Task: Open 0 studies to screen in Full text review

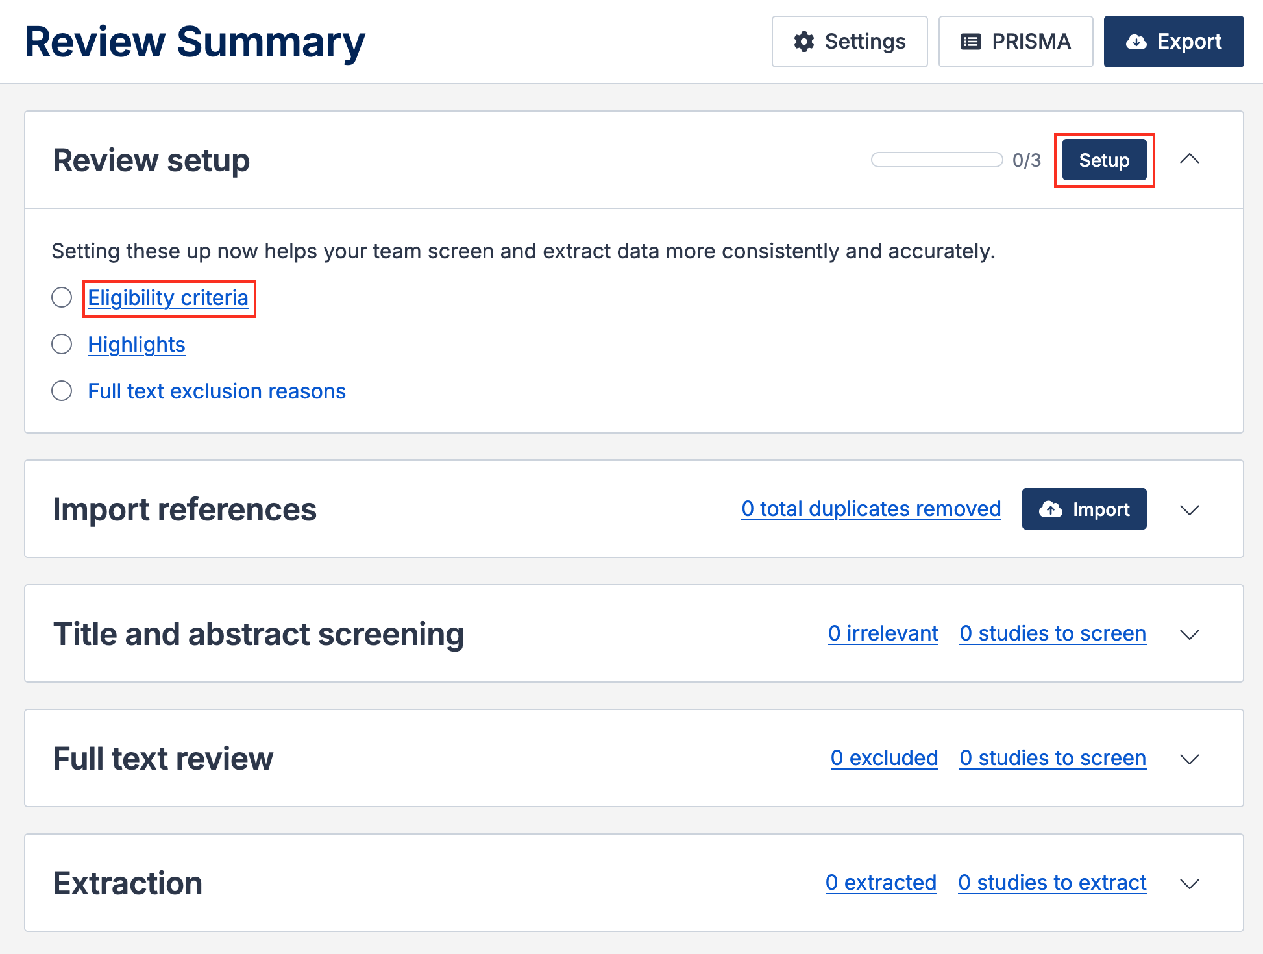Action: pos(1053,758)
